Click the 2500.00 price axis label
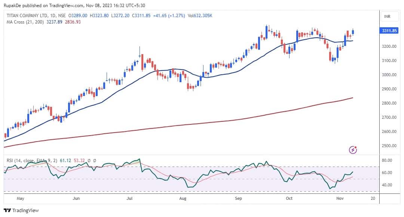 [389, 146]
